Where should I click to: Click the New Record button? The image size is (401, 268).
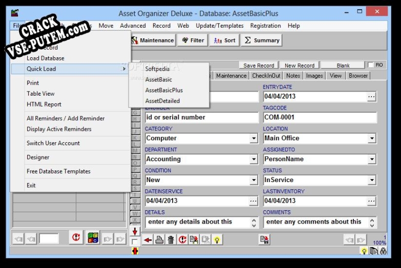tap(300, 65)
